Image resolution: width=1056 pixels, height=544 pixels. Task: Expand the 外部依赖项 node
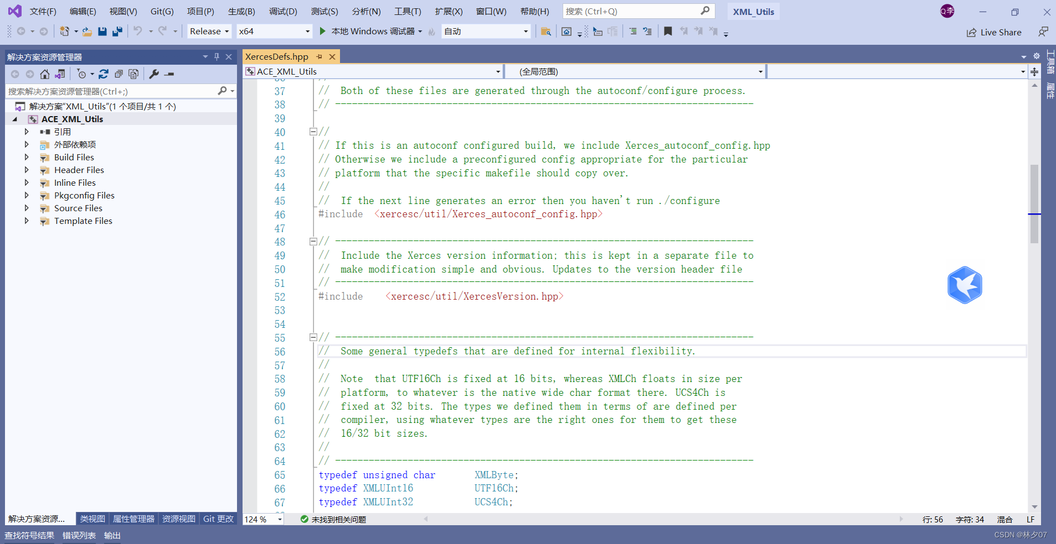pyautogui.click(x=27, y=144)
